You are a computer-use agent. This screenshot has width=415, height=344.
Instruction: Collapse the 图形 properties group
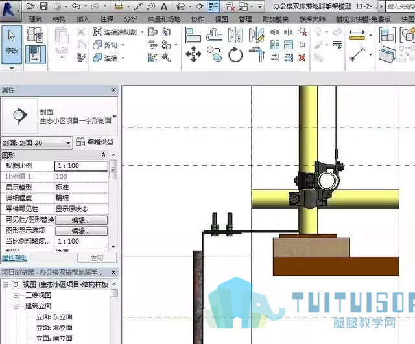pos(104,155)
